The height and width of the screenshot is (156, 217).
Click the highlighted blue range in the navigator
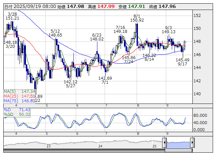tap(178, 143)
